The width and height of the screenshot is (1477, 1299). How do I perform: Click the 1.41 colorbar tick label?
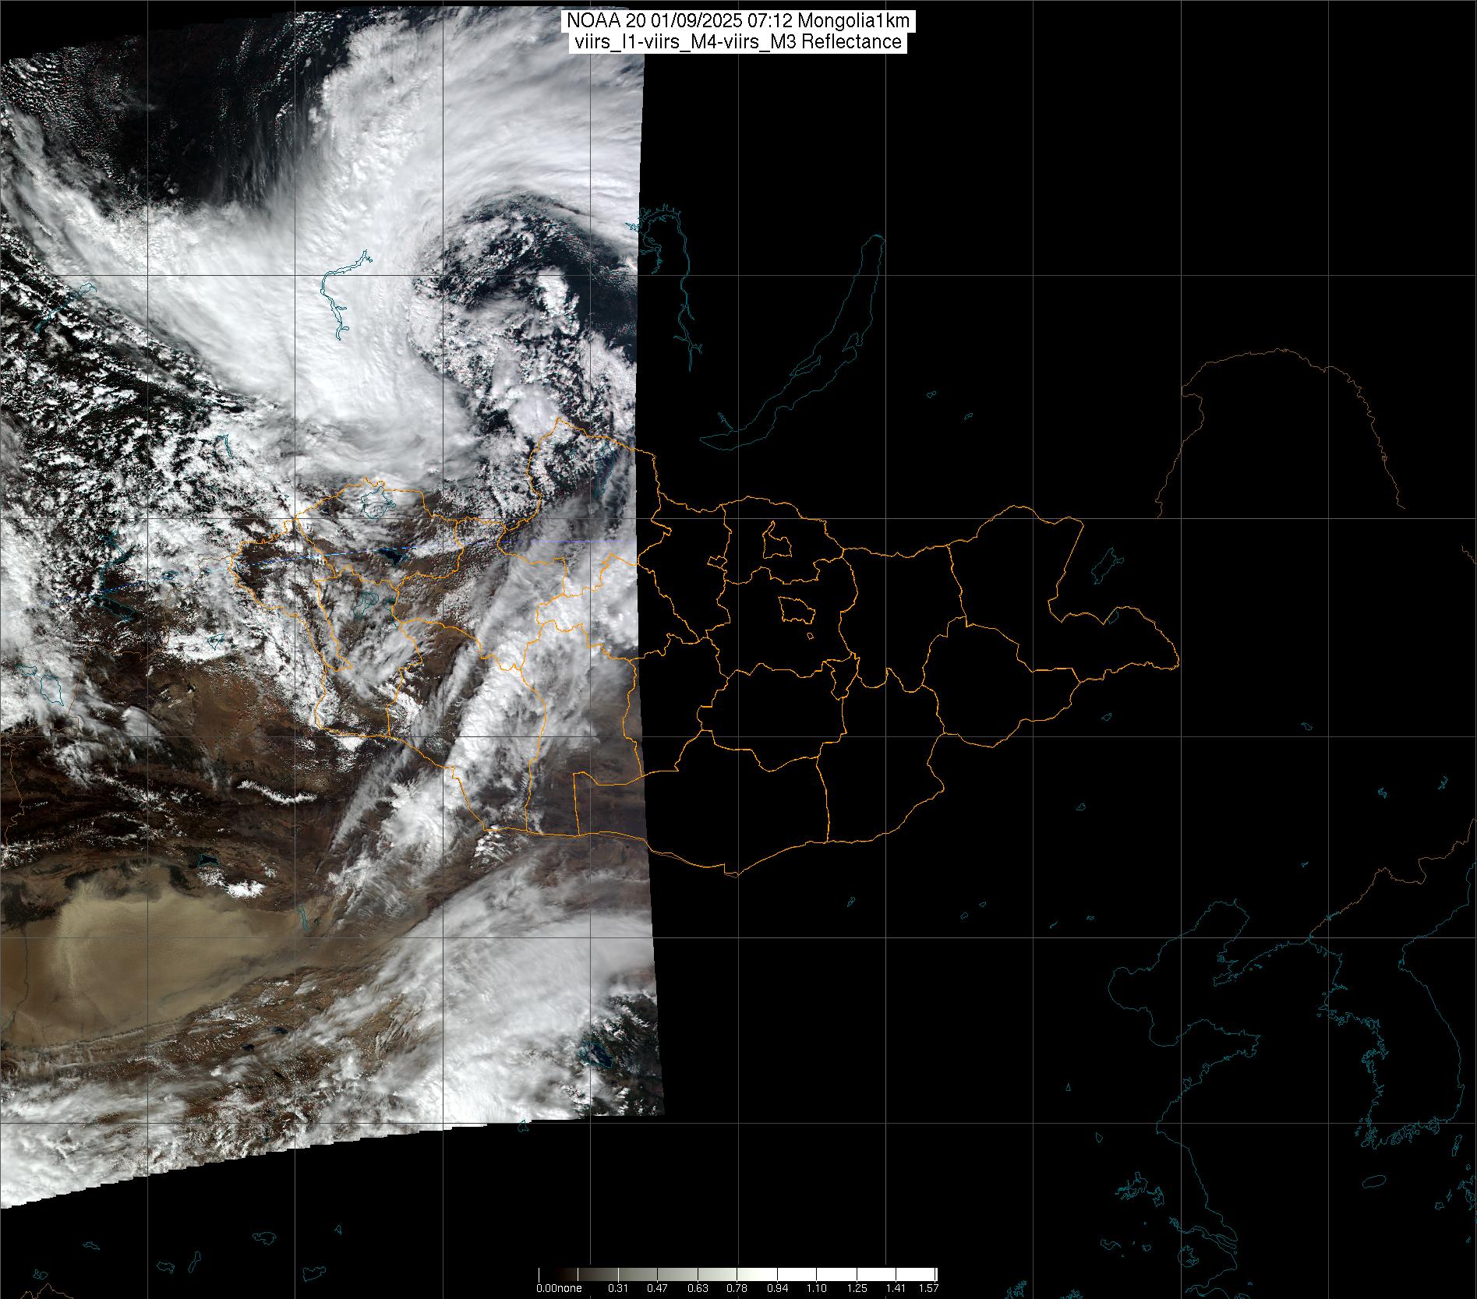896,1288
